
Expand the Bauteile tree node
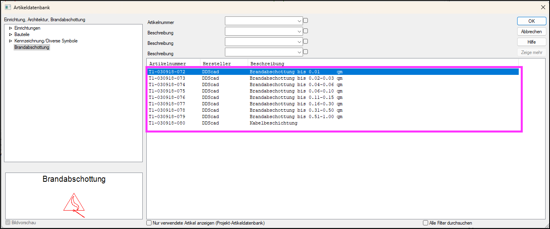tap(10, 34)
